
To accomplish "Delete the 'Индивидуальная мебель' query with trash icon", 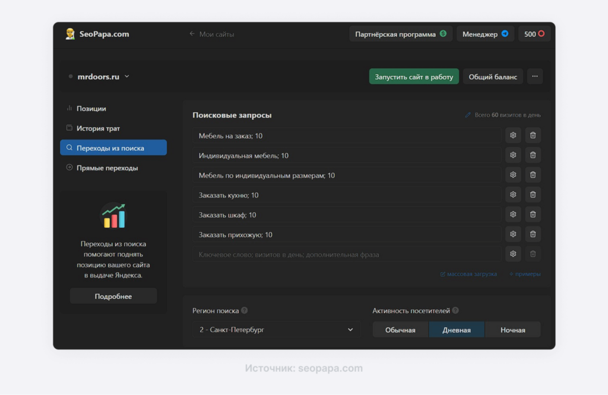I will [533, 155].
